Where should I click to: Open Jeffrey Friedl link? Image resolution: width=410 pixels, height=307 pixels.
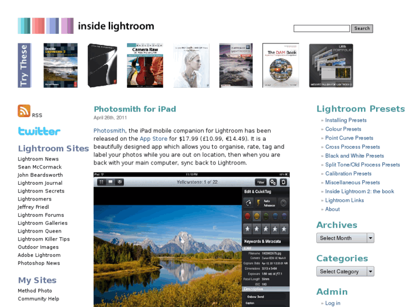(x=33, y=207)
